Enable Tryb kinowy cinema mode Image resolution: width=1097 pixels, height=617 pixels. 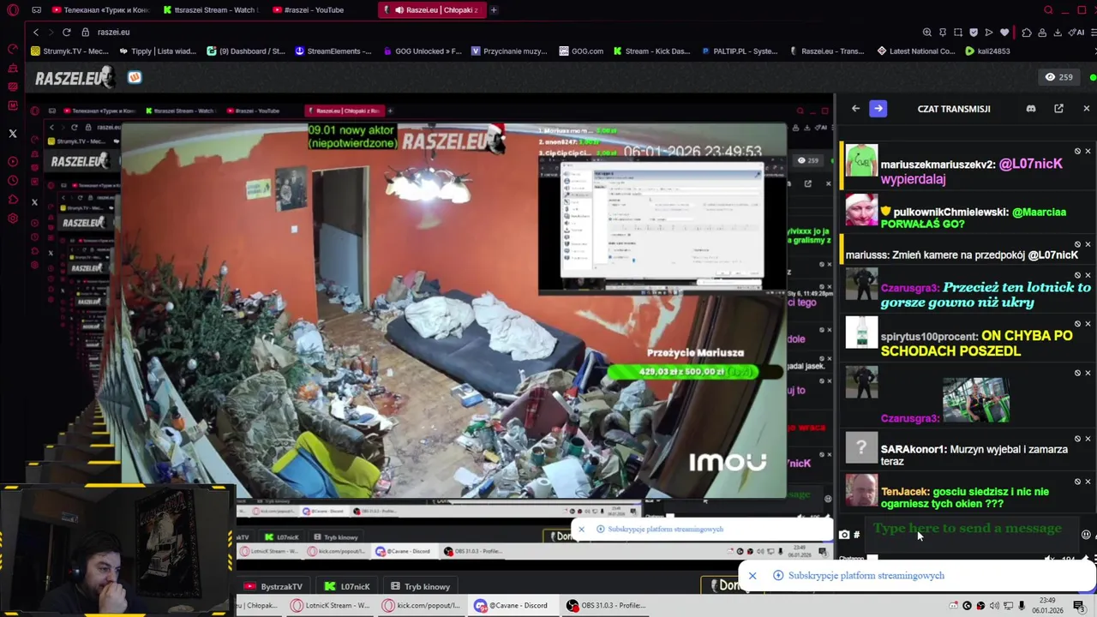[x=420, y=587]
